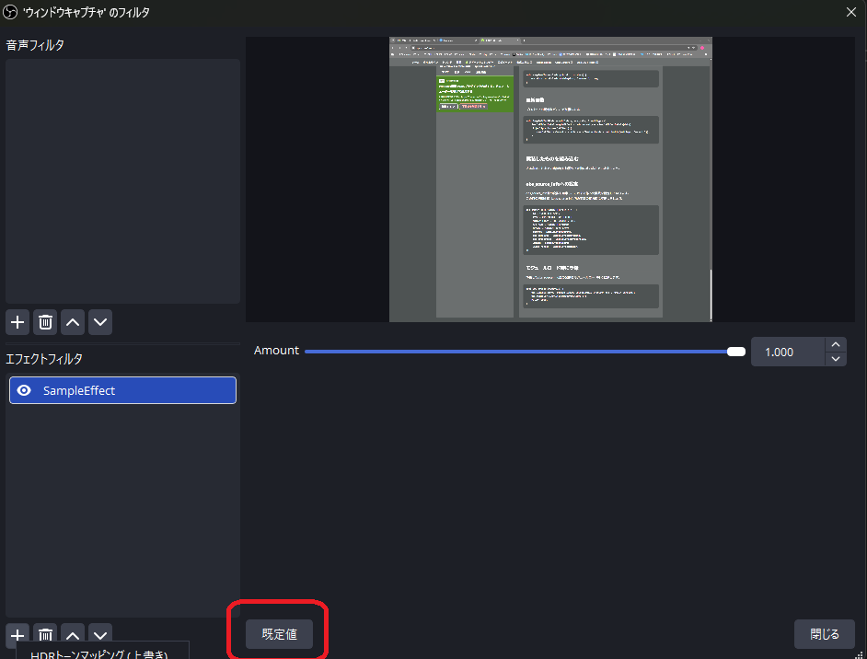Click the Amount value field showing 1.000

click(x=788, y=352)
